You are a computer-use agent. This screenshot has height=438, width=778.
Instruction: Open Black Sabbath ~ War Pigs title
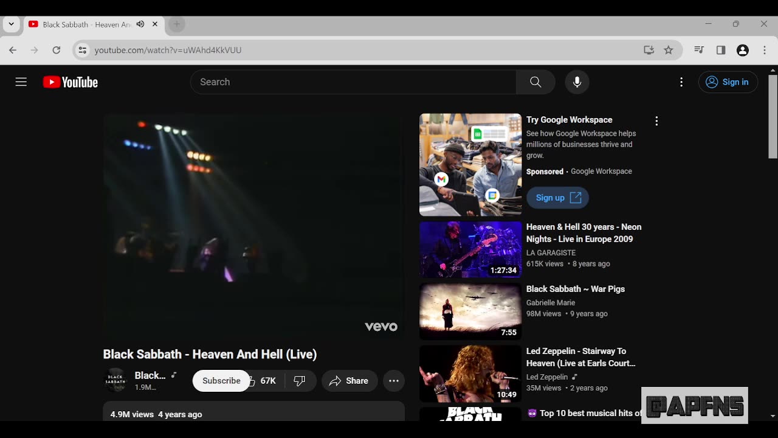tap(575, 289)
